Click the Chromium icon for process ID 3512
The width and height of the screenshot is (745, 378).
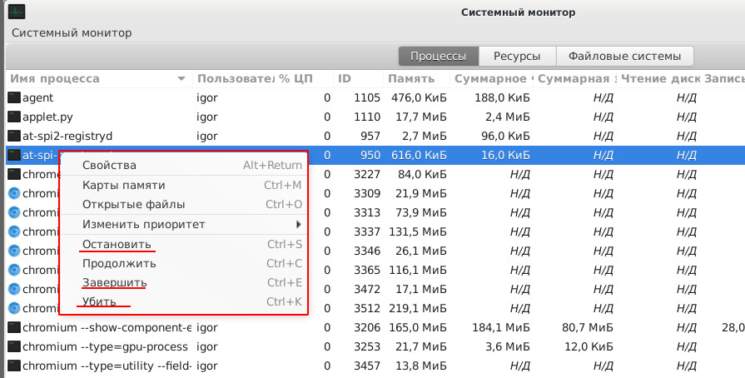pyautogui.click(x=13, y=308)
